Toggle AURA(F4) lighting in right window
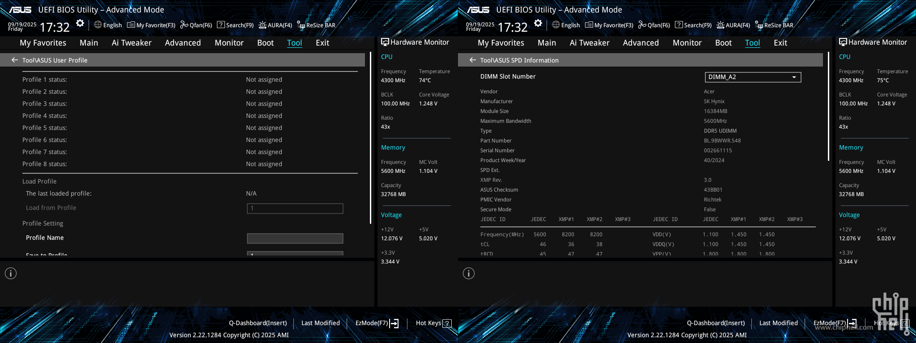The width and height of the screenshot is (916, 343). 734,25
